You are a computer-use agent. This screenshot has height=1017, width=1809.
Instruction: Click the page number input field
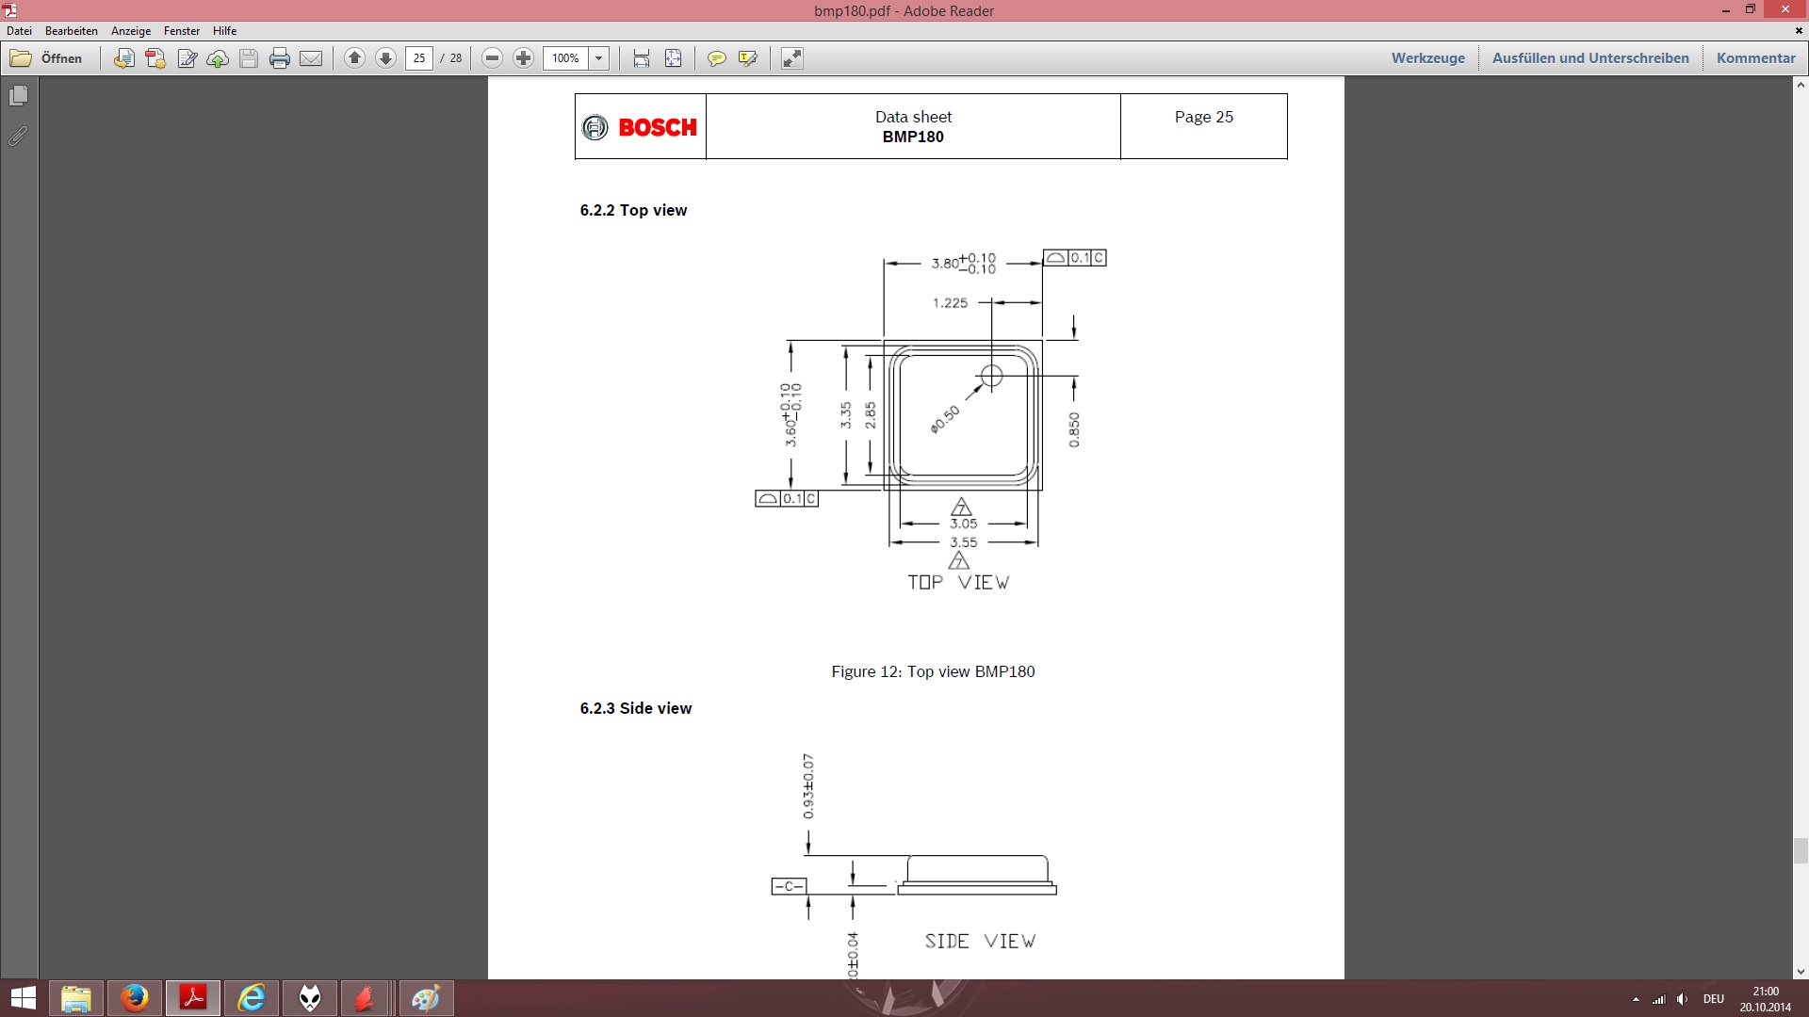(x=419, y=58)
